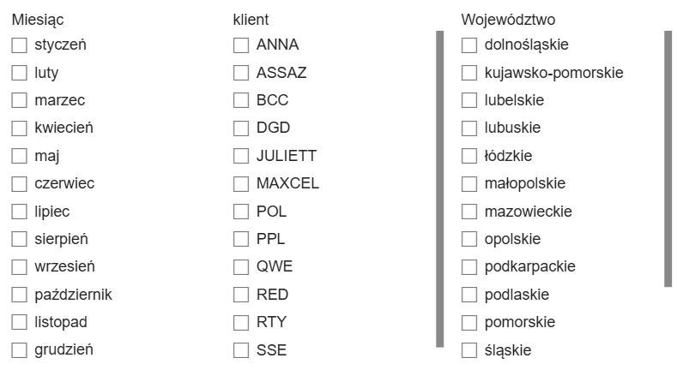The width and height of the screenshot is (677, 376).
Task: Select the SSE client checkbox
Action: (x=241, y=349)
